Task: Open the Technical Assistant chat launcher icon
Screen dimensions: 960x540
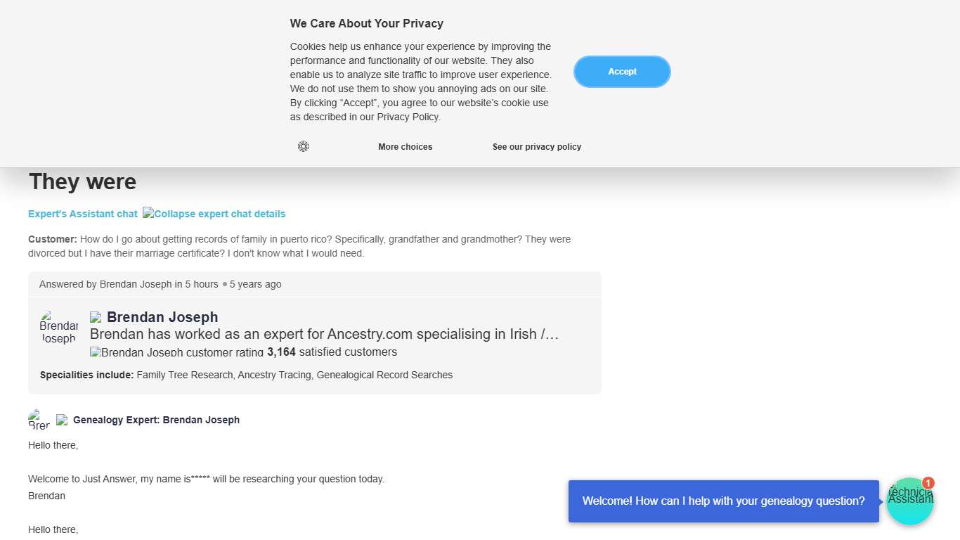Action: click(909, 502)
